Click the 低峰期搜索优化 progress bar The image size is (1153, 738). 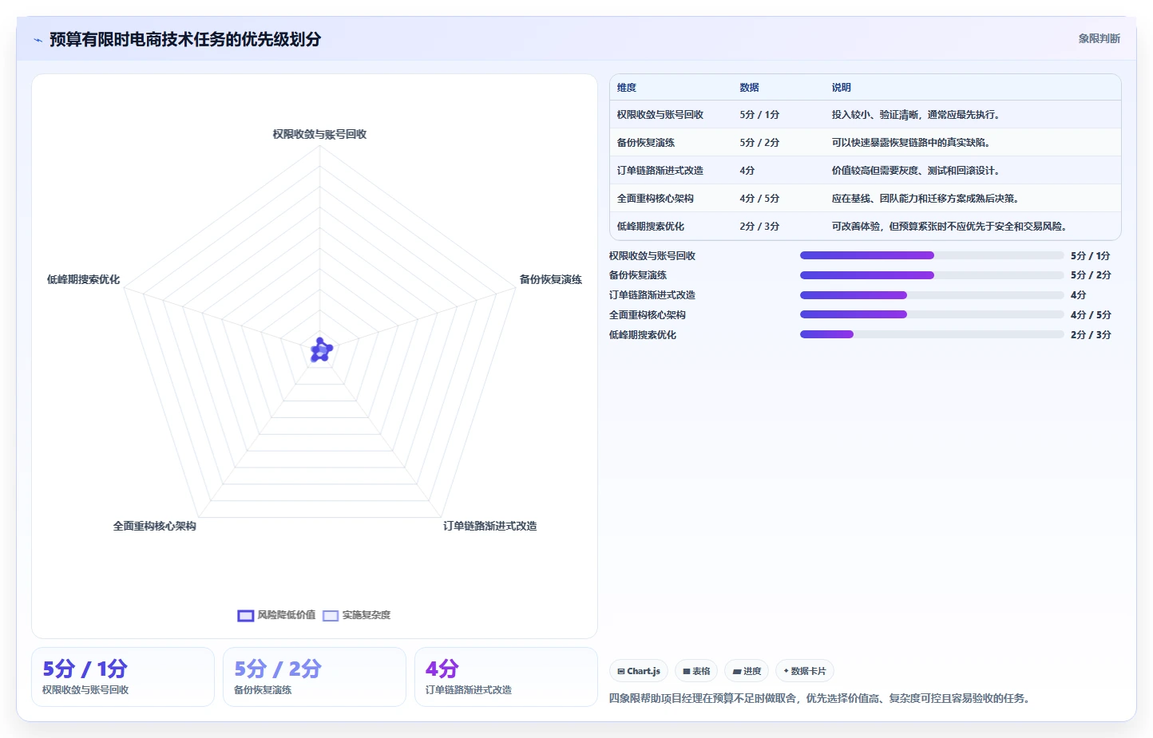(932, 334)
